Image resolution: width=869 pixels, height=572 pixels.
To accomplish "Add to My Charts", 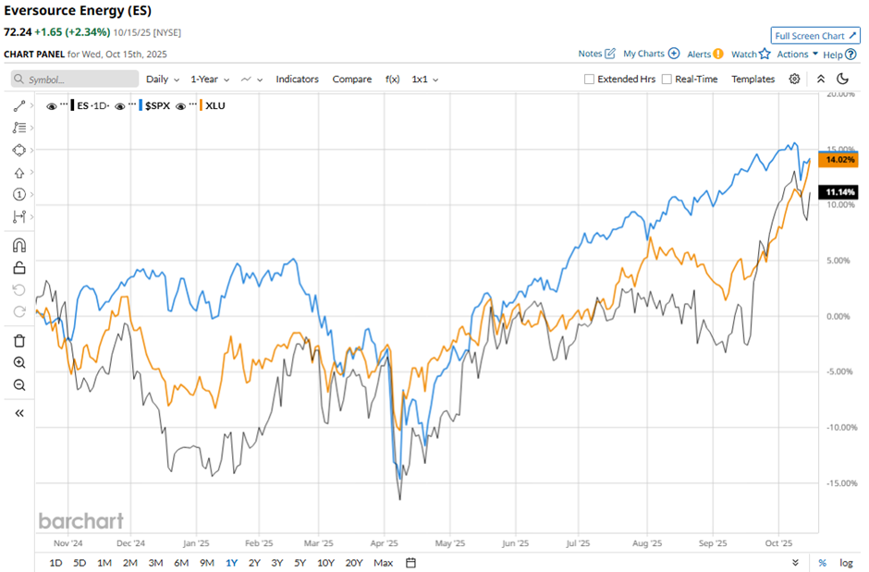I will pyautogui.click(x=651, y=54).
